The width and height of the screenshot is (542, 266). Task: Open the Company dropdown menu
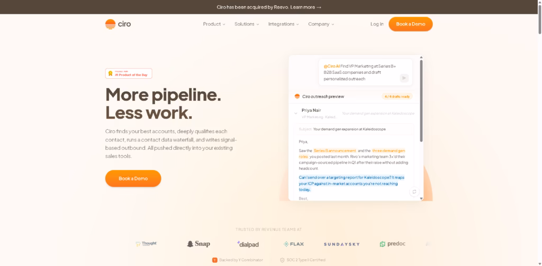(321, 24)
